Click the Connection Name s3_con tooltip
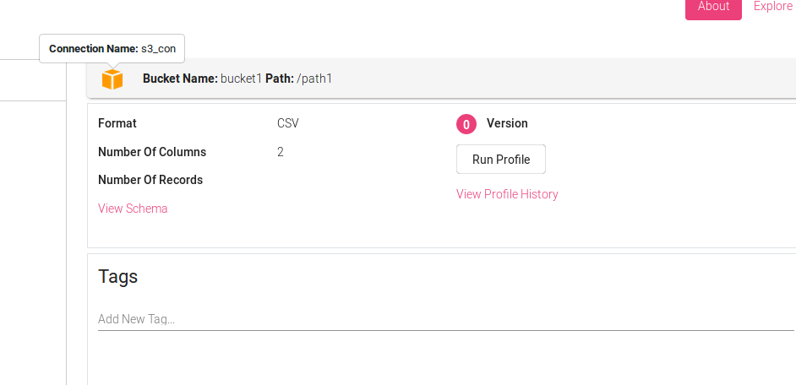 112,49
